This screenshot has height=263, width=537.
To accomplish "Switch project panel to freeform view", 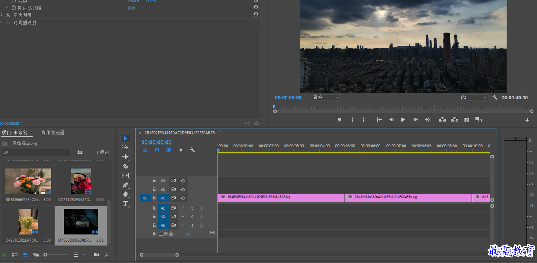I will [36, 255].
